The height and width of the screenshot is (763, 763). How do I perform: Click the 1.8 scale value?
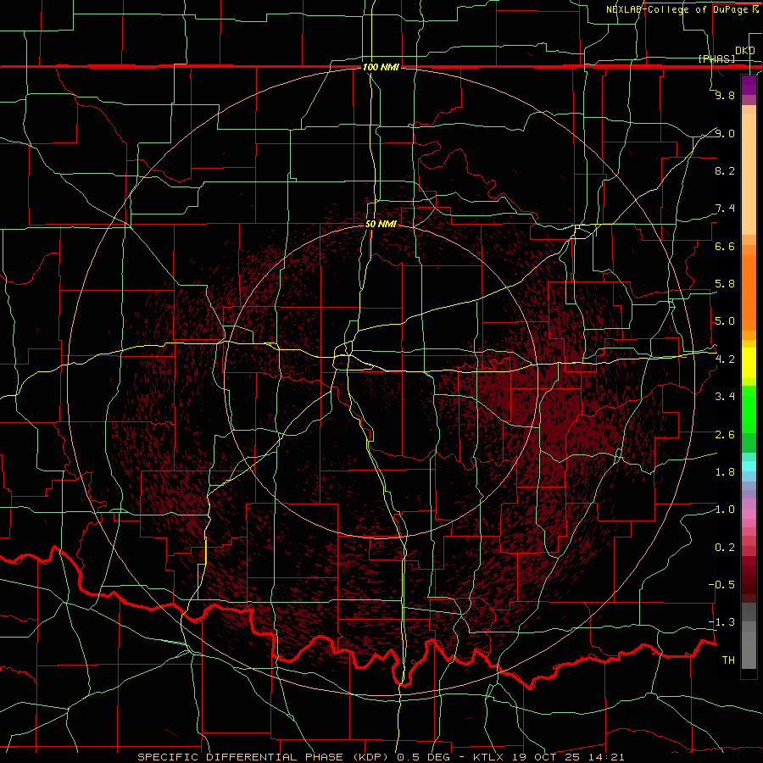point(725,472)
